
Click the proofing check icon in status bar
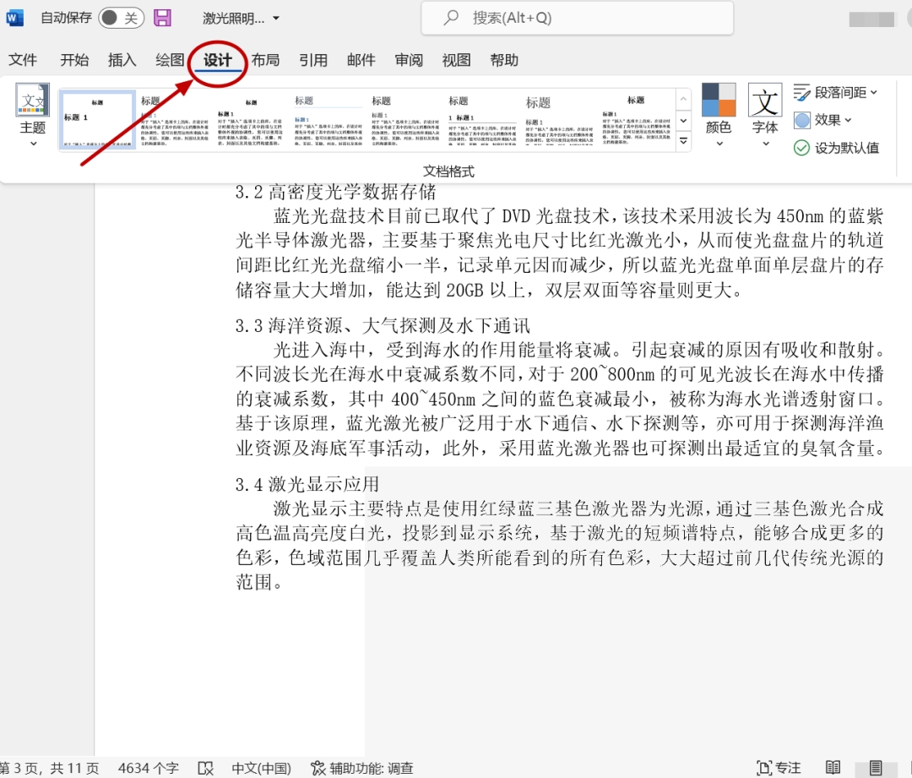pos(205,768)
